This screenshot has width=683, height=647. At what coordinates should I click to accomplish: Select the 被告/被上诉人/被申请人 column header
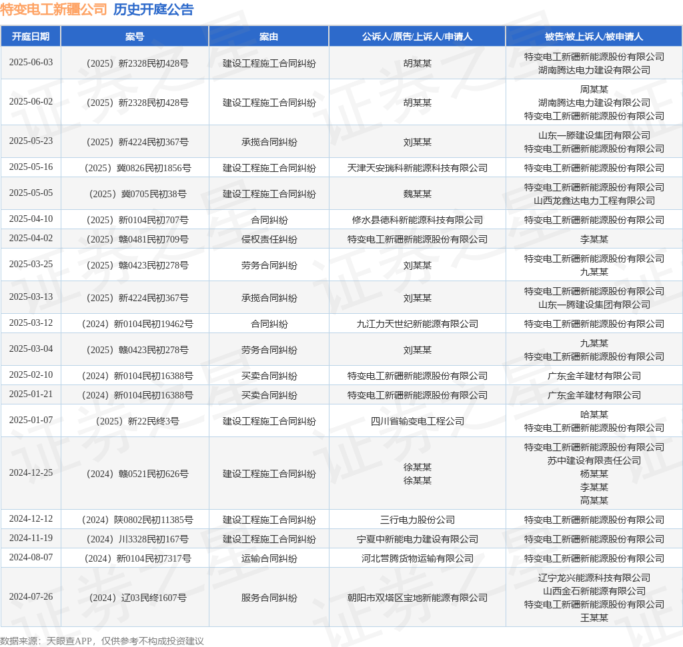click(x=594, y=37)
